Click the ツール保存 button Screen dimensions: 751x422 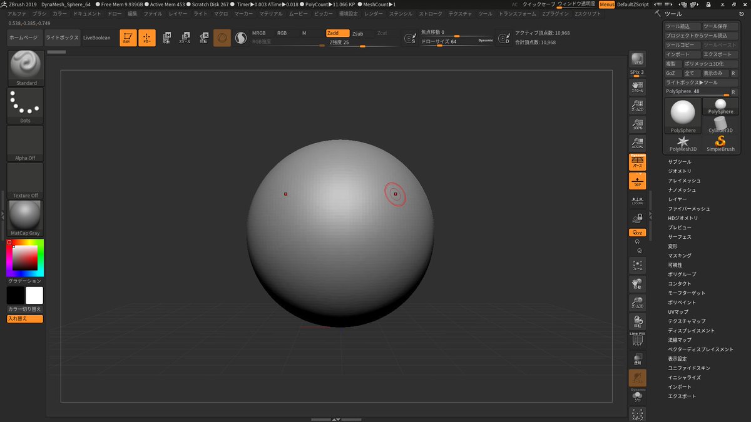point(720,26)
